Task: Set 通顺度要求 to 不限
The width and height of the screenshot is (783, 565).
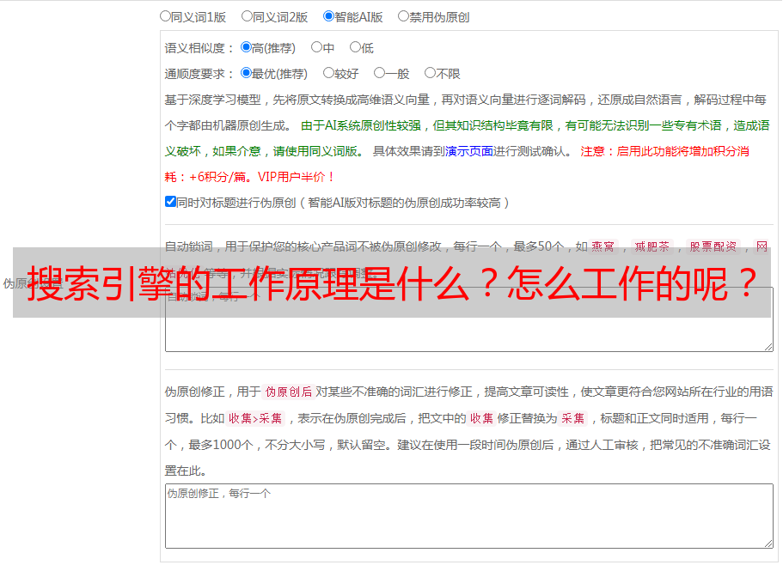Action: (430, 73)
